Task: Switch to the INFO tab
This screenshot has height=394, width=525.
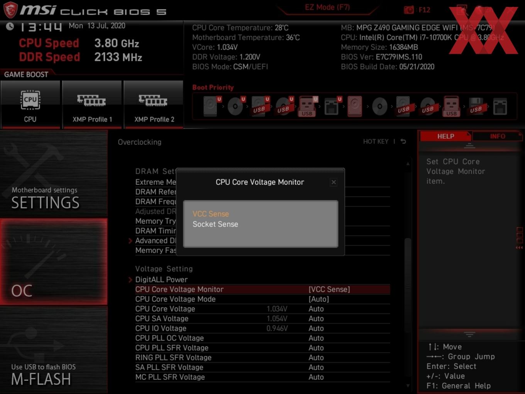Action: coord(497,136)
